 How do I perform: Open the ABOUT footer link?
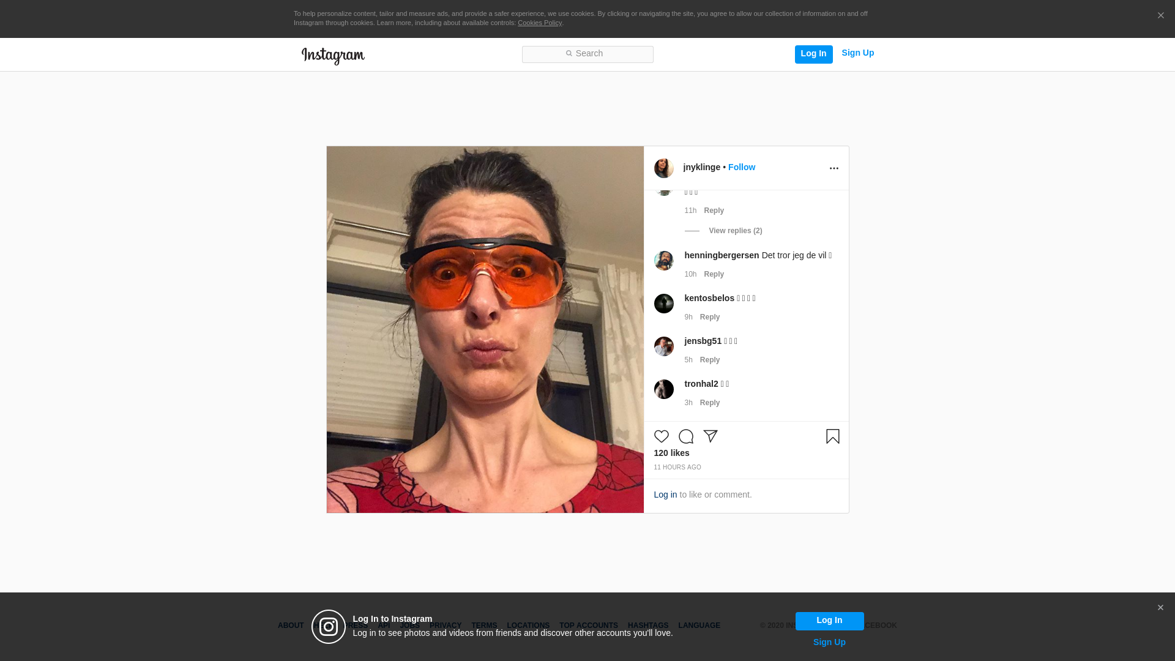tap(291, 626)
